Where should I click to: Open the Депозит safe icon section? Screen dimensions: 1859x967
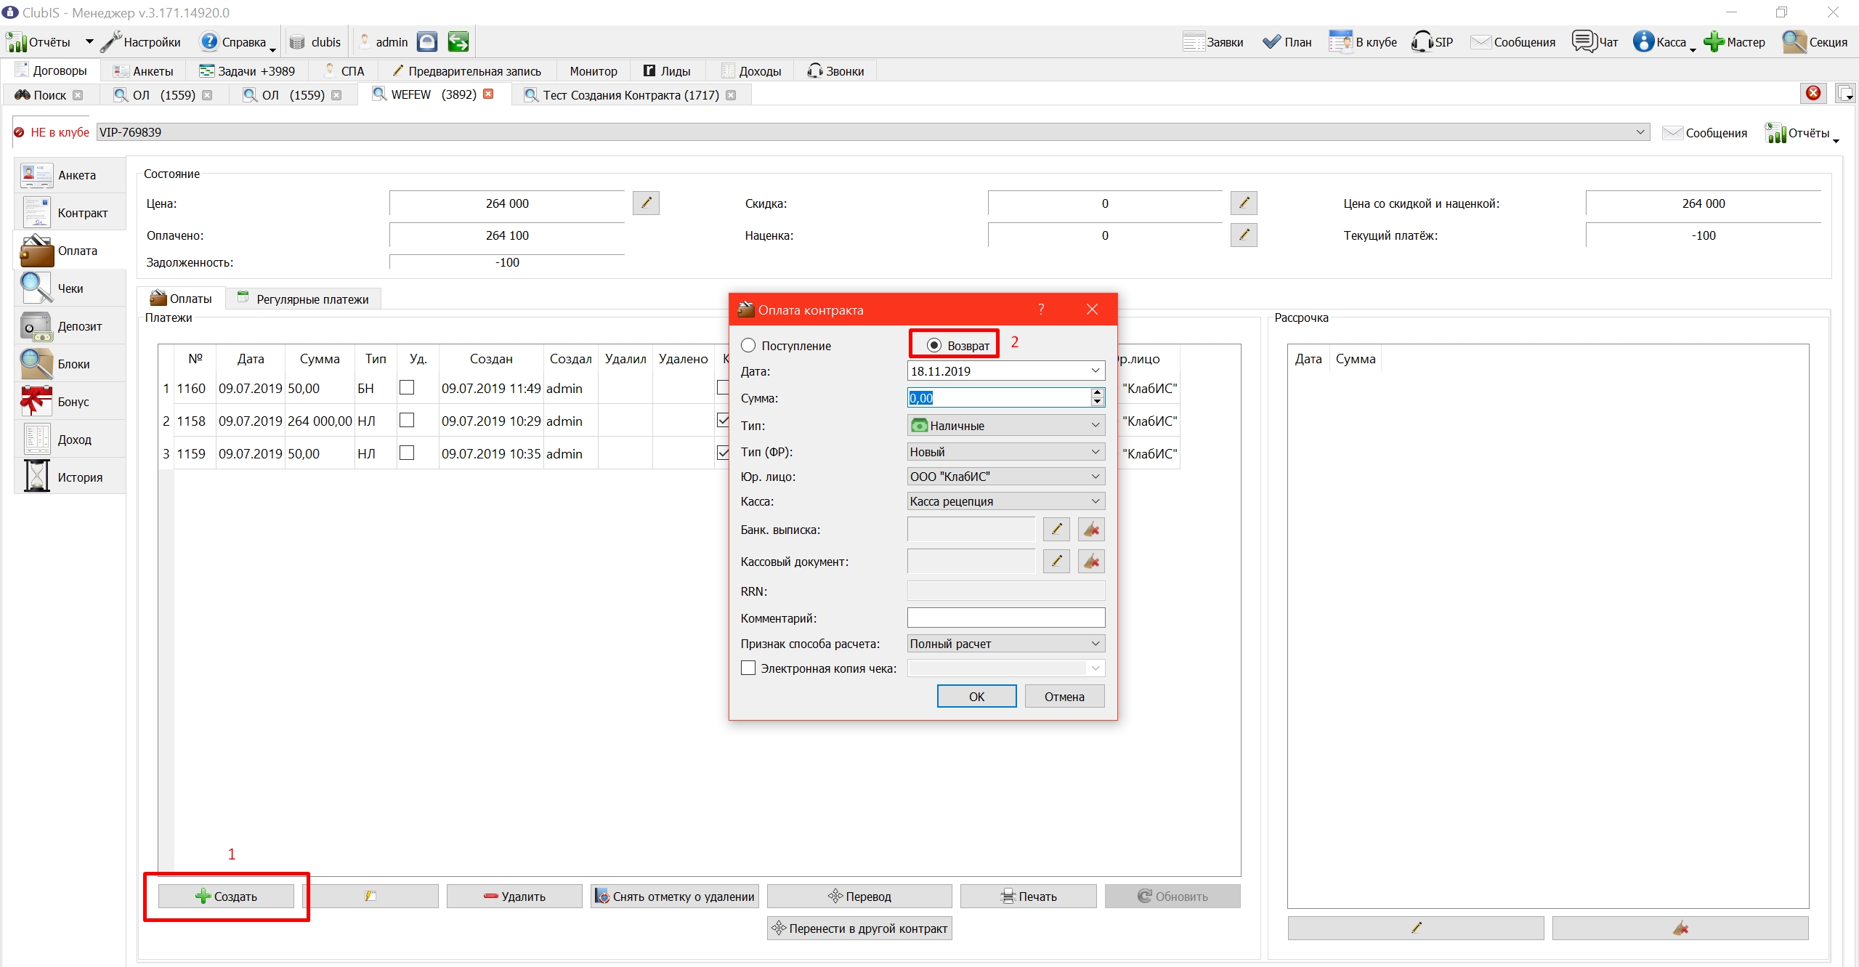(70, 326)
